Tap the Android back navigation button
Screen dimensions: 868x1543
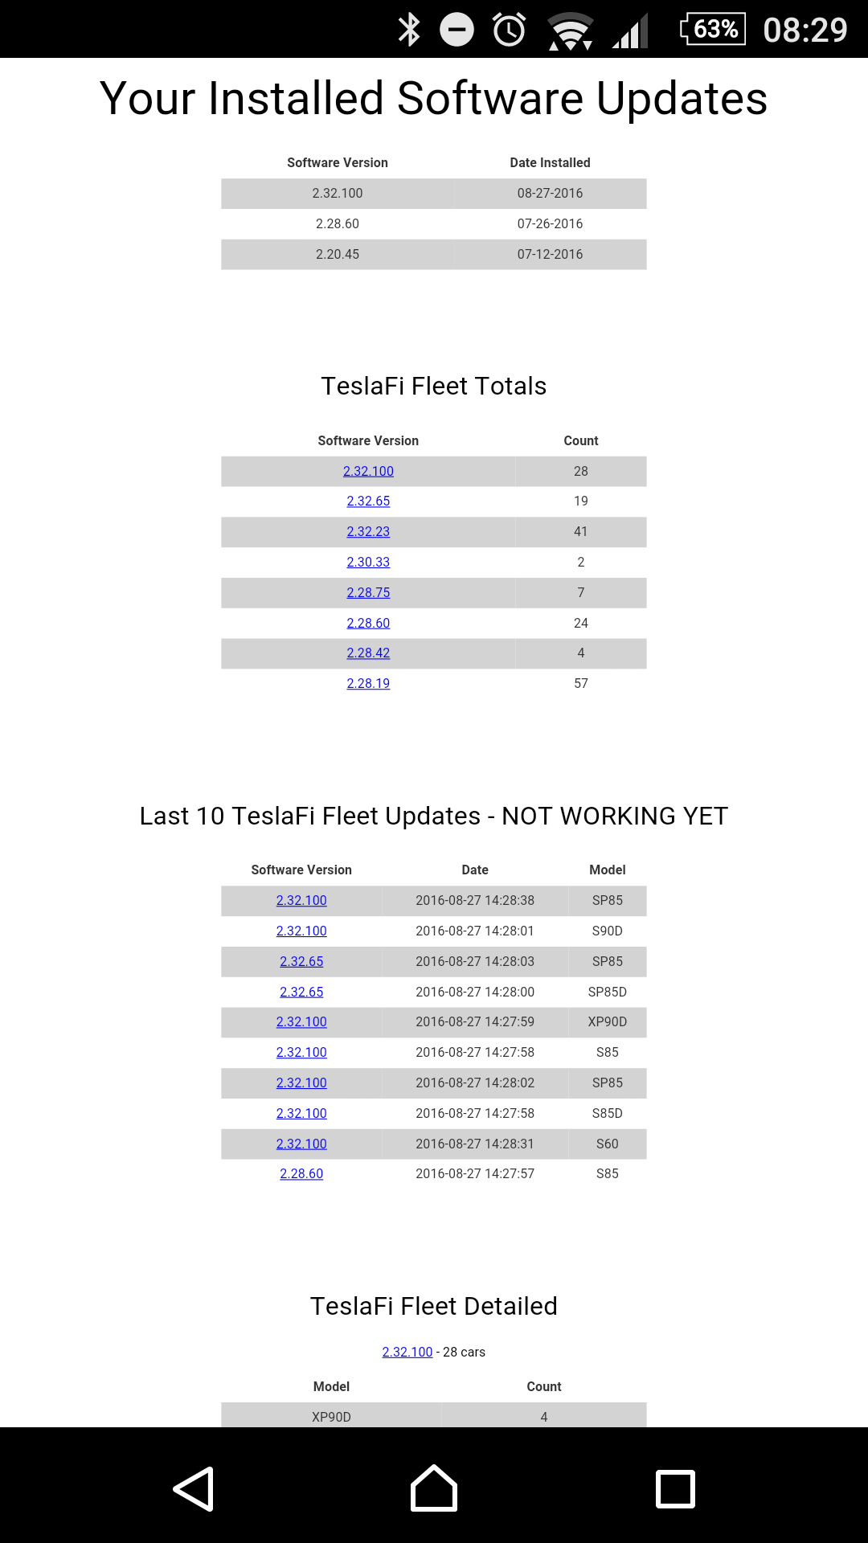[x=194, y=1488]
